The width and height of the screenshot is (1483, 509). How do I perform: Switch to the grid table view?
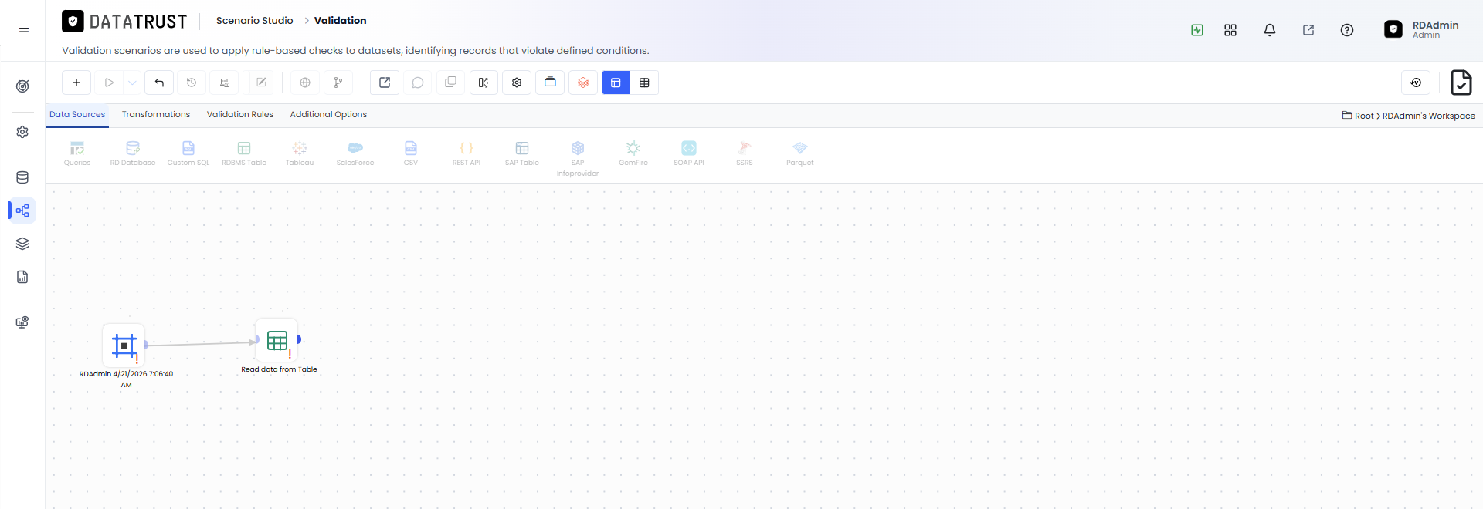pyautogui.click(x=644, y=83)
